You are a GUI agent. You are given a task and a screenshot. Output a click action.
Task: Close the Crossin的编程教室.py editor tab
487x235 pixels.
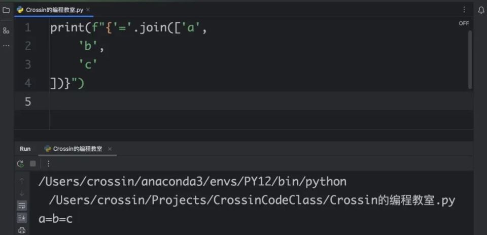(88, 10)
